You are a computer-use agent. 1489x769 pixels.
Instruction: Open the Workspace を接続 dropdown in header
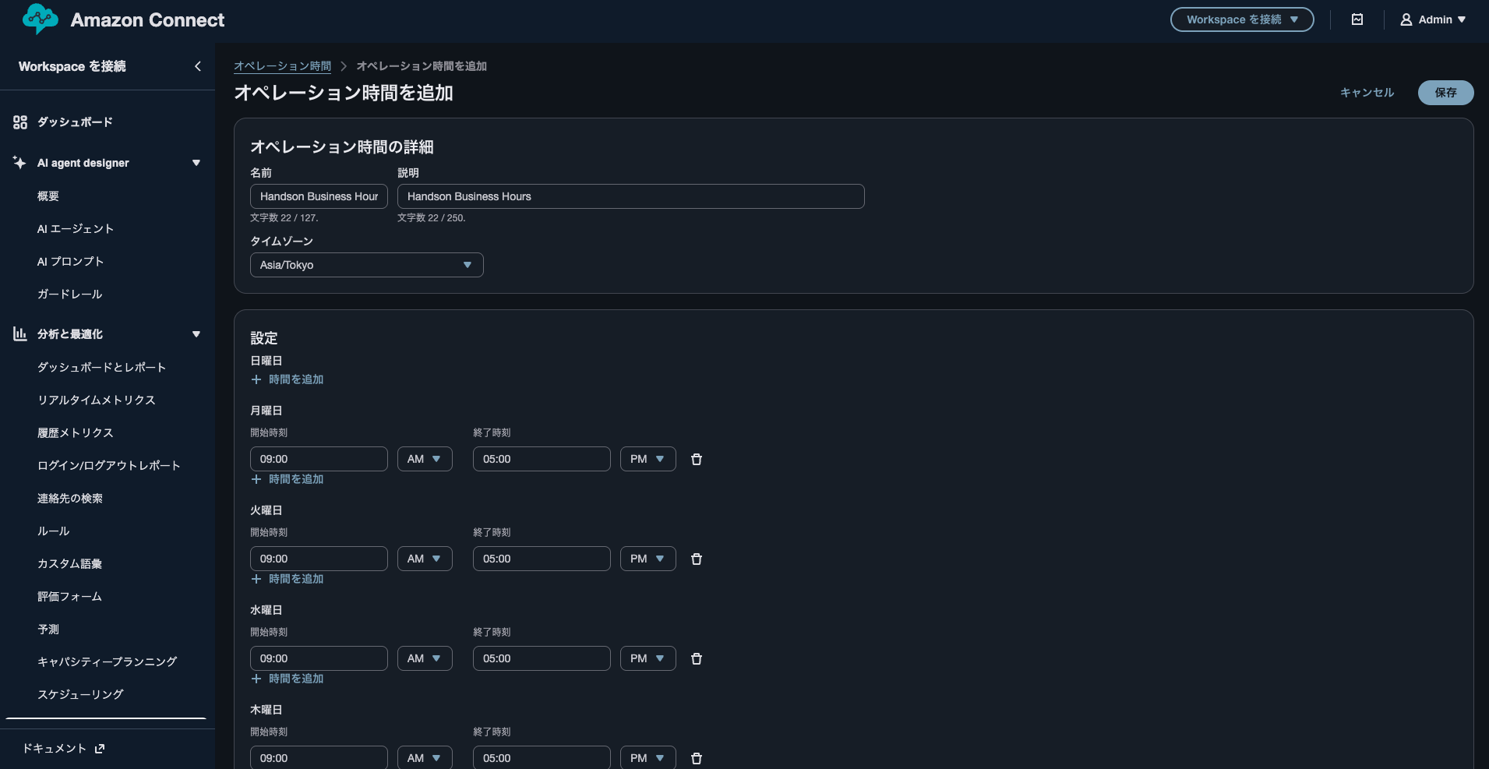pos(1242,19)
